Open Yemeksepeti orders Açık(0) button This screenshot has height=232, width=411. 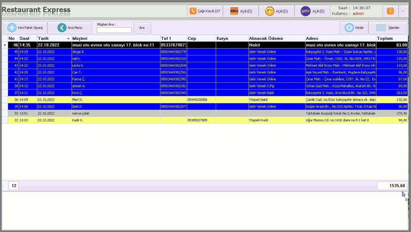277,11
